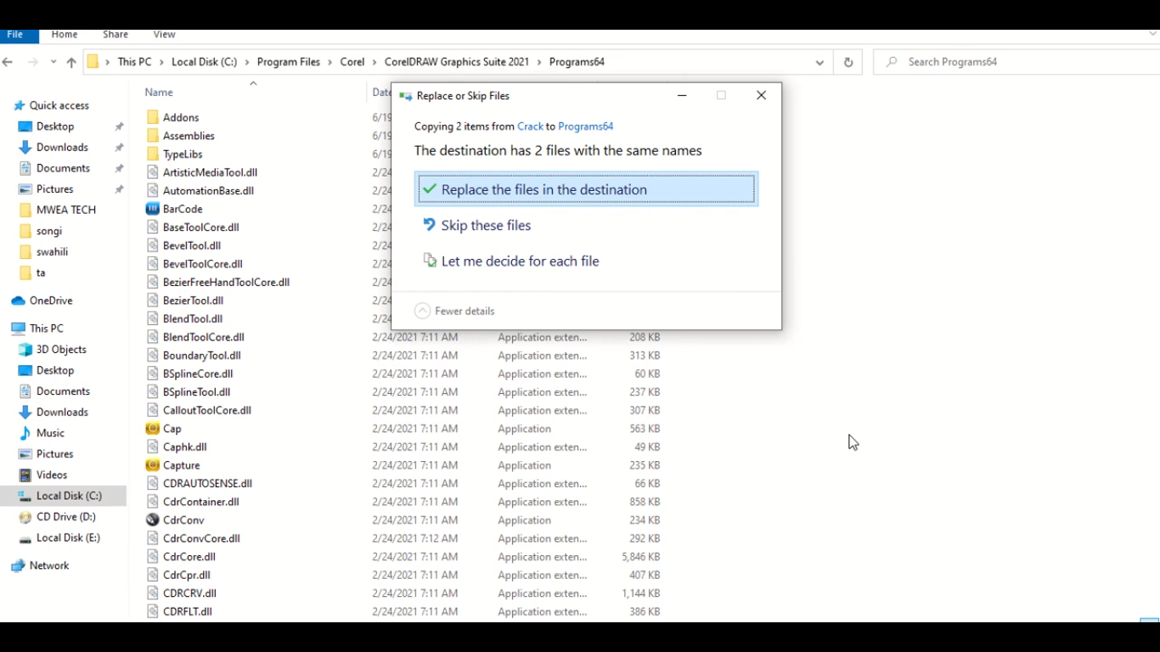Click This PC in the address bar
Screen dimensions: 1160x652
(x=134, y=62)
